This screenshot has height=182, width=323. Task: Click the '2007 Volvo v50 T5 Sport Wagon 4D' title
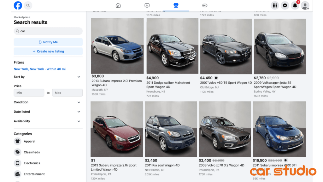tap(226, 83)
